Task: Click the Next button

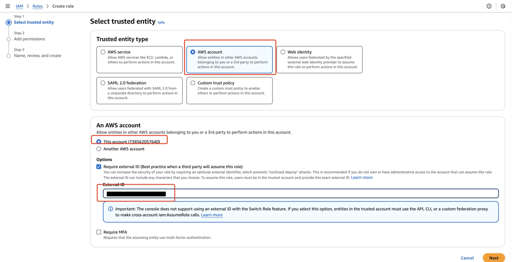Action: coord(494,258)
